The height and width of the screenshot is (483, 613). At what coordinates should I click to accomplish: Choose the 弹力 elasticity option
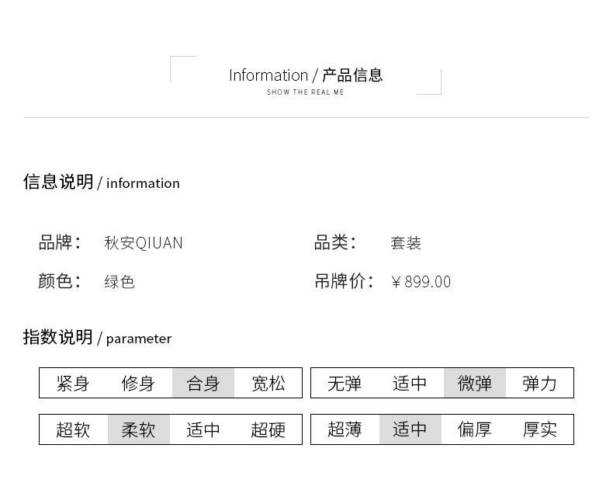pos(540,383)
